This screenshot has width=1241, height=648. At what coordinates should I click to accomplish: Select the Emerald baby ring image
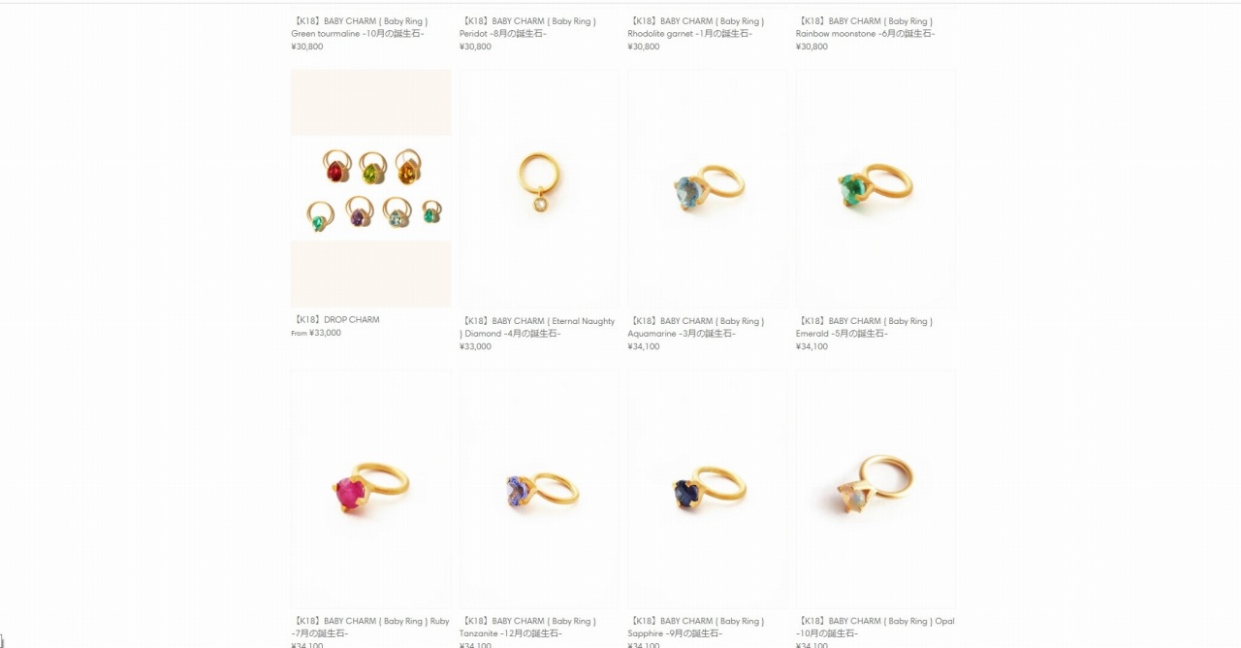(x=875, y=188)
